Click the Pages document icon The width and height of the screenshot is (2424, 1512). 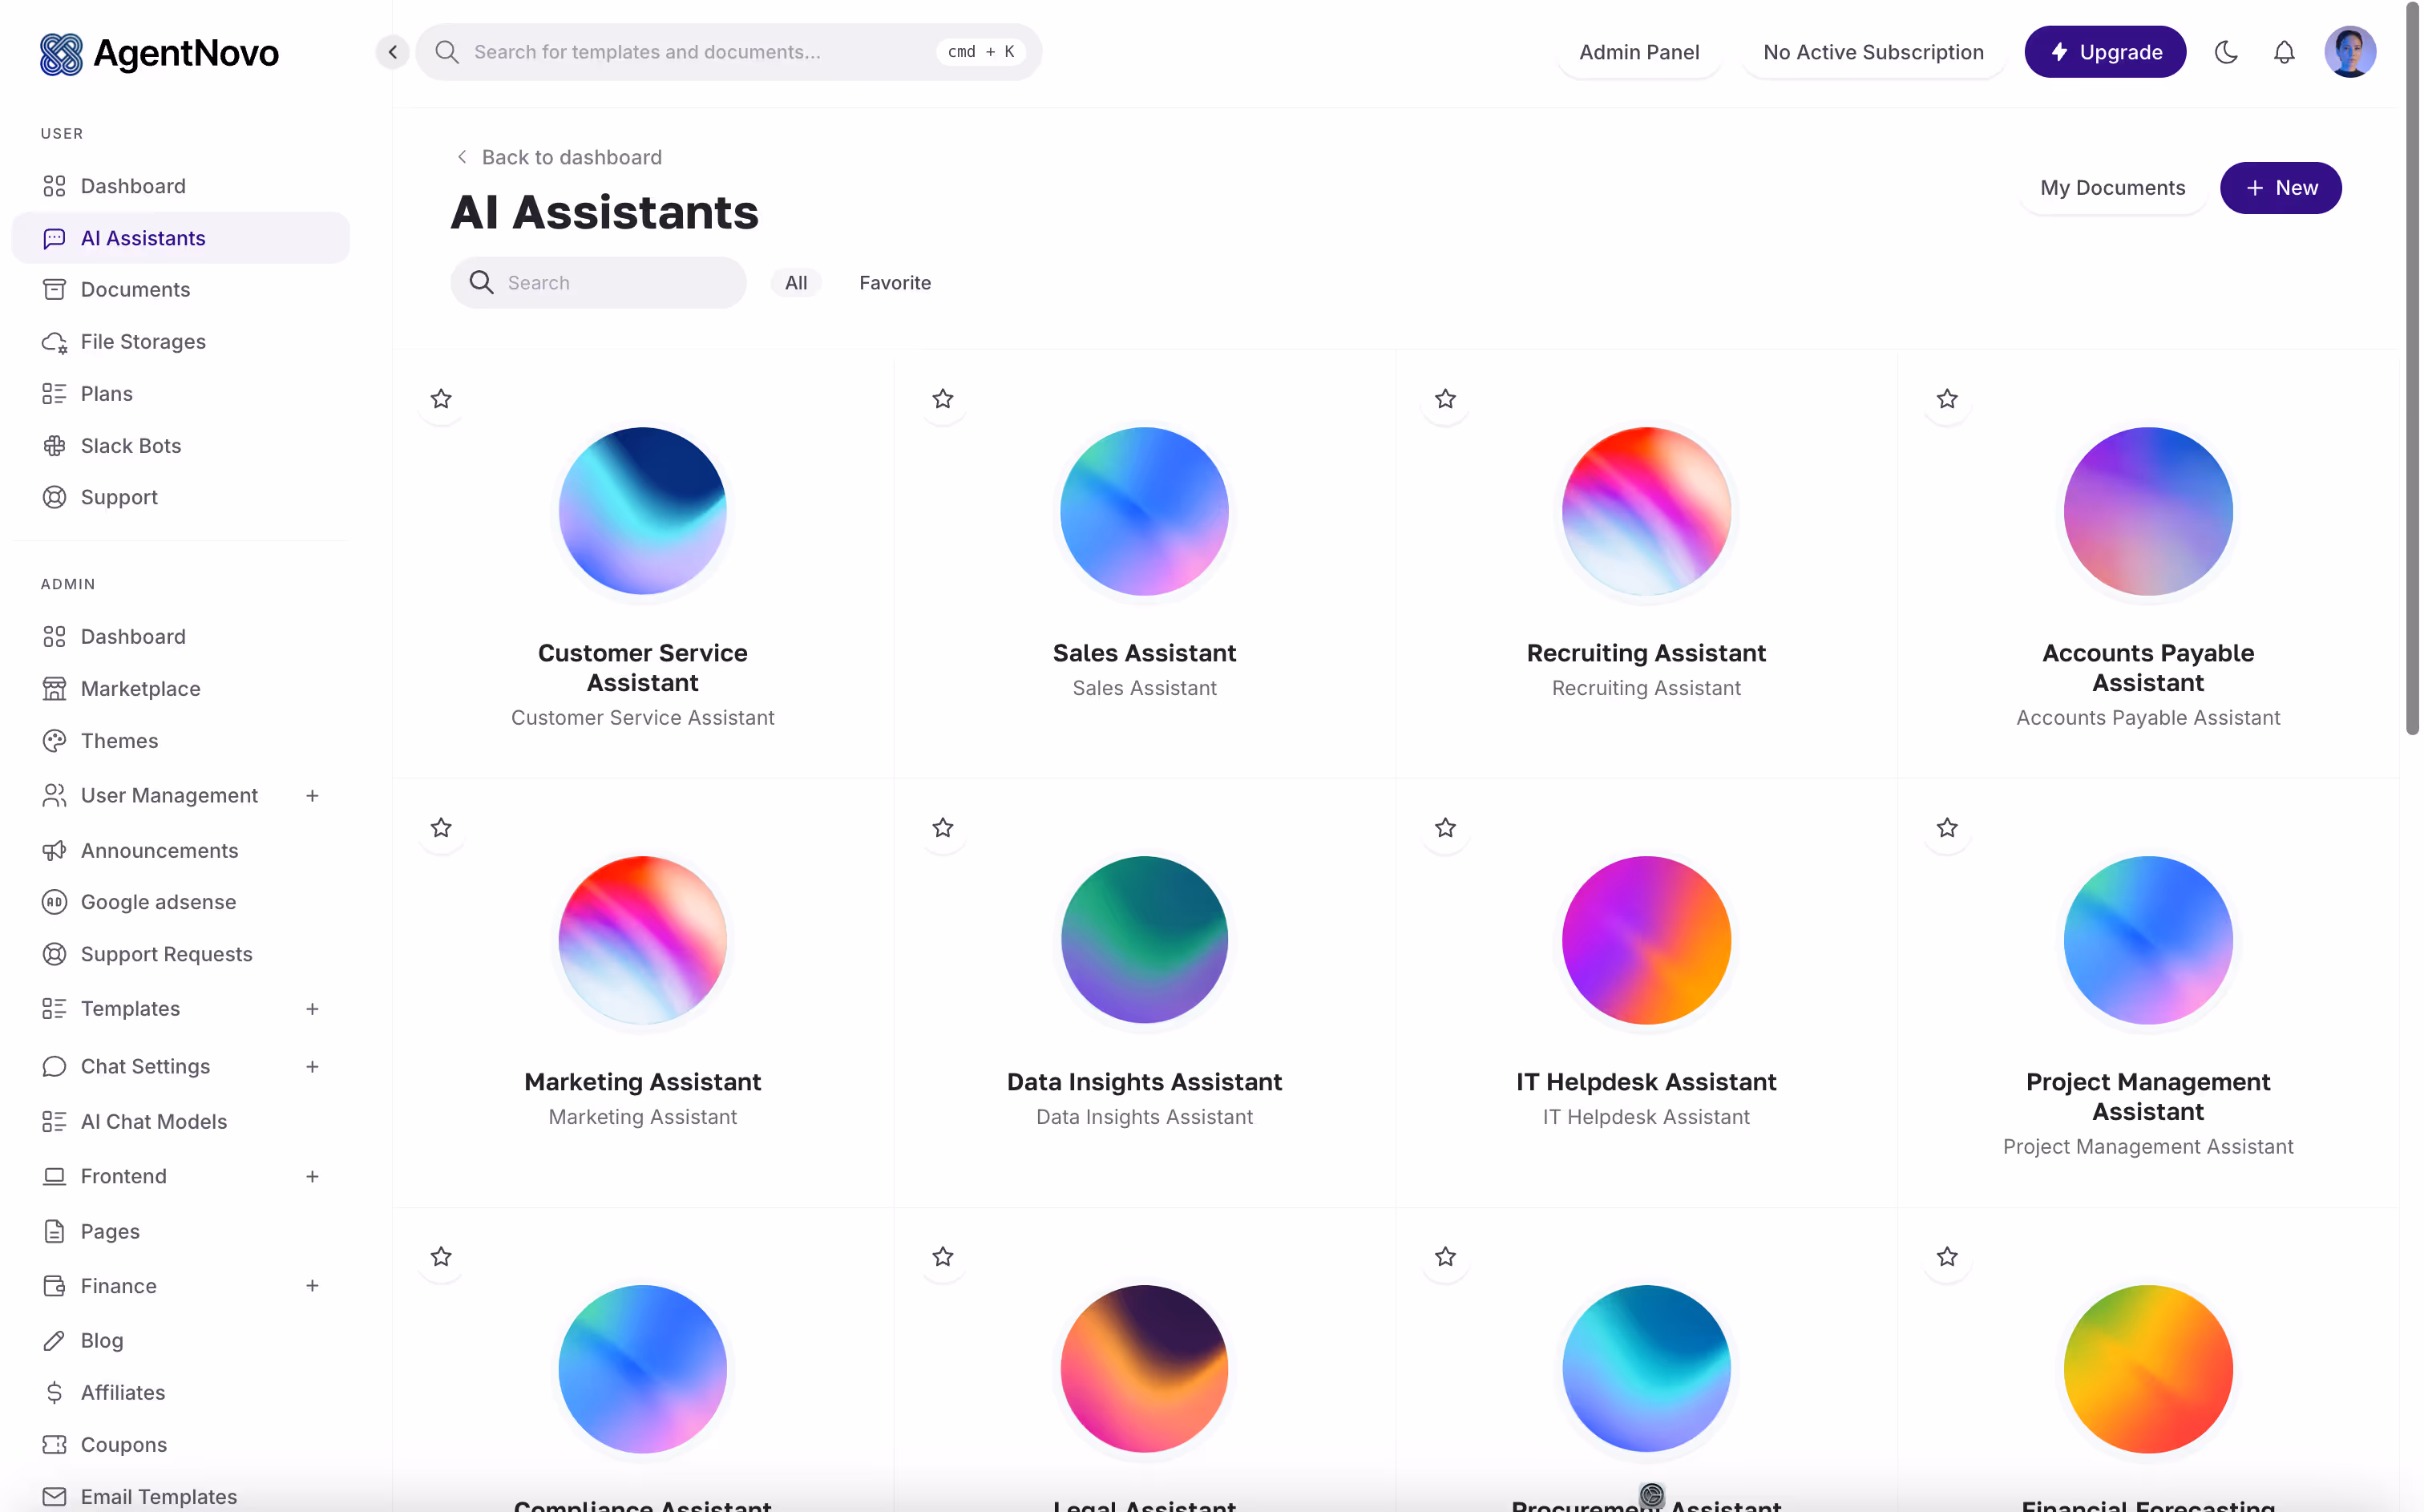coord(54,1232)
